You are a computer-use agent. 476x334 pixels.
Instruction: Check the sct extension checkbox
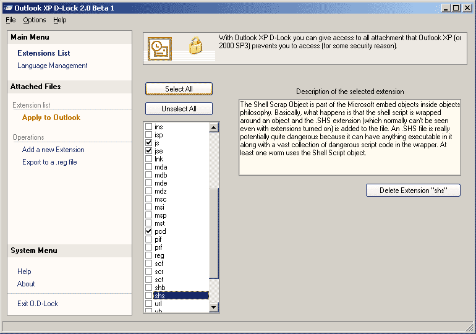point(148,280)
